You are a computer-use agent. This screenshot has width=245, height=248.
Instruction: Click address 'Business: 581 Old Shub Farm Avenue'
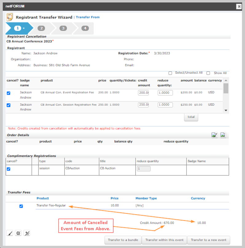tap(62, 65)
